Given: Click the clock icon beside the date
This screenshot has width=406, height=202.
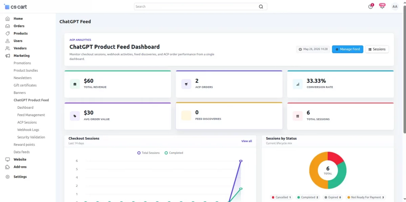Looking at the screenshot, I should tap(300, 49).
